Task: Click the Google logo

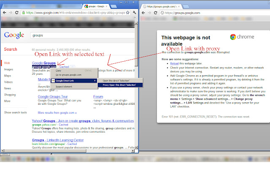Action: [14, 35]
